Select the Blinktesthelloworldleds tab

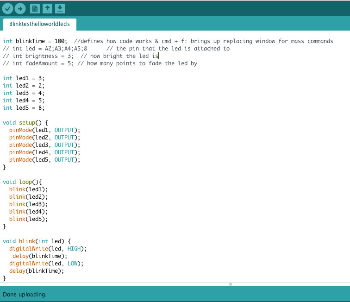[x=39, y=24]
